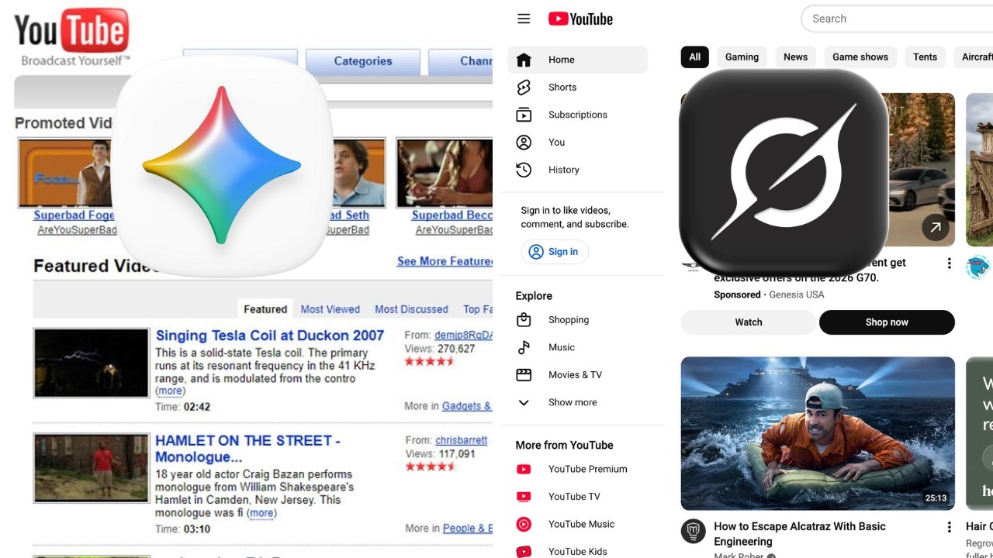Open the Shopping bag icon

coord(524,320)
